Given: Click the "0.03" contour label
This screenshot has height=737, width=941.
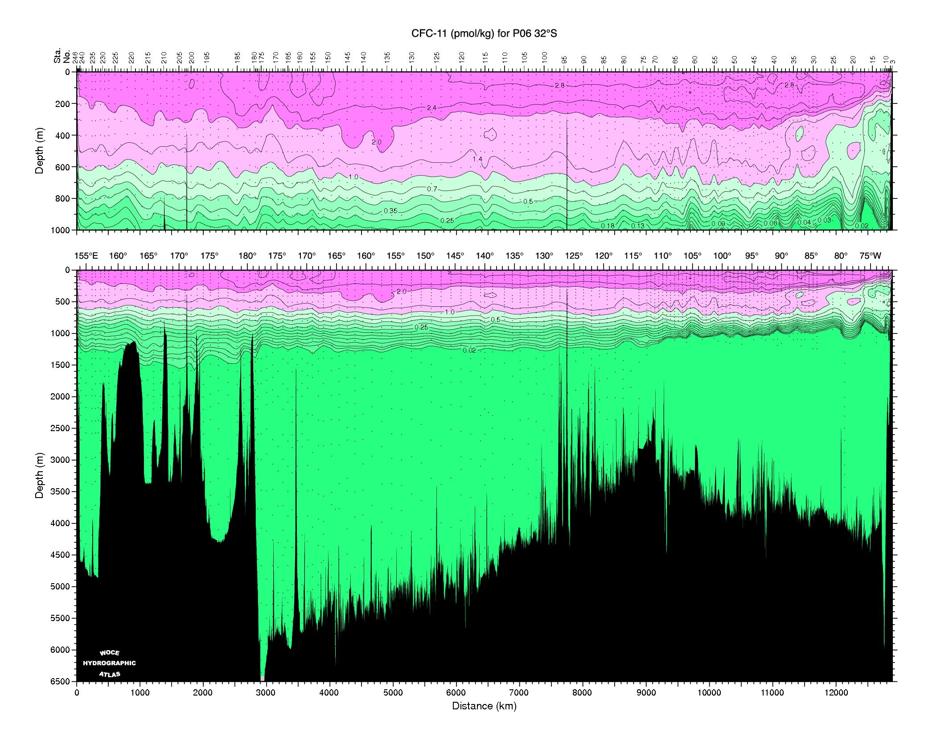Looking at the screenshot, I should tap(824, 220).
